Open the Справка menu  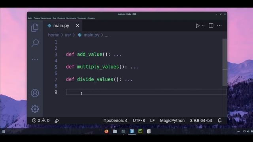[x=91, y=18]
